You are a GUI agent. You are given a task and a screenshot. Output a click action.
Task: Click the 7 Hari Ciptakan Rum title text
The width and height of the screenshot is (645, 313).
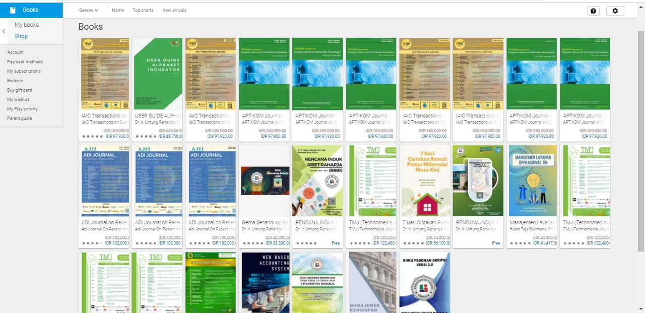pos(426,223)
